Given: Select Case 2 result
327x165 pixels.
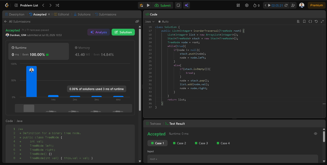Looking at the screenshot, I should (180, 143).
